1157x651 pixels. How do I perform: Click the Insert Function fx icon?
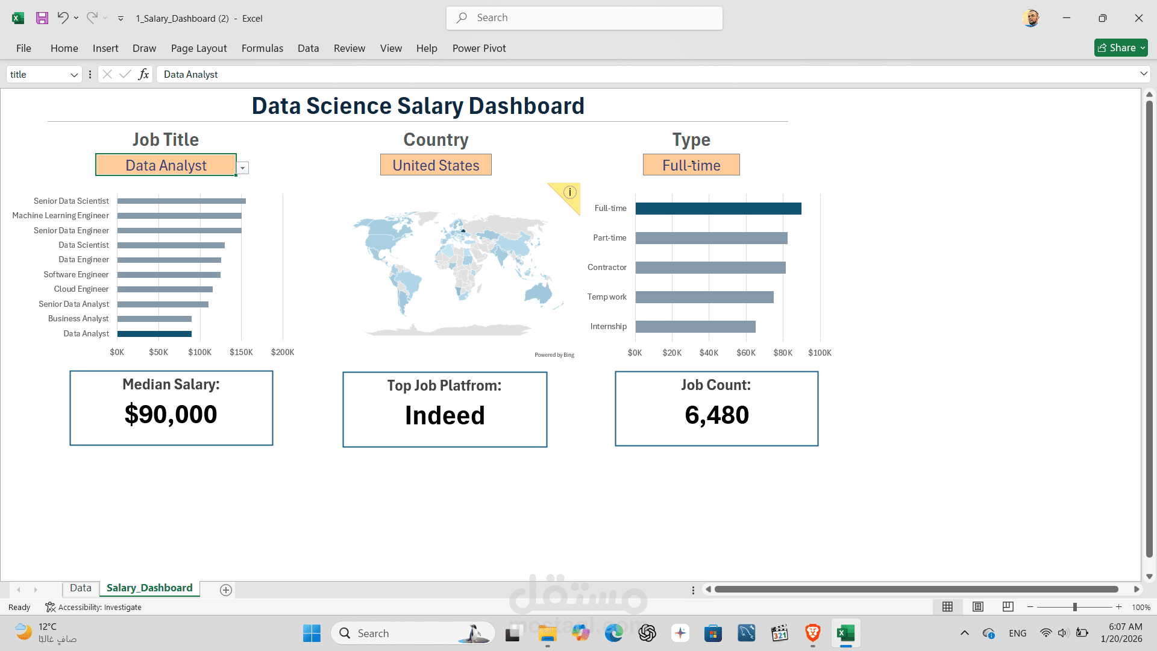tap(143, 74)
